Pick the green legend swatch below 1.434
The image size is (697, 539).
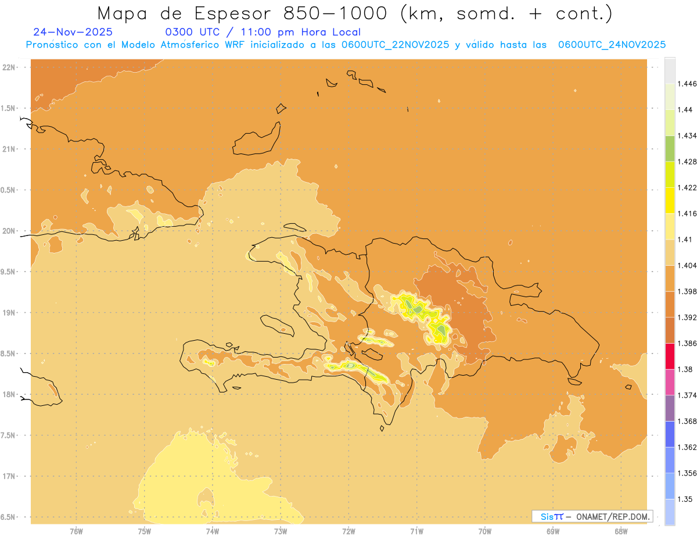(x=670, y=148)
